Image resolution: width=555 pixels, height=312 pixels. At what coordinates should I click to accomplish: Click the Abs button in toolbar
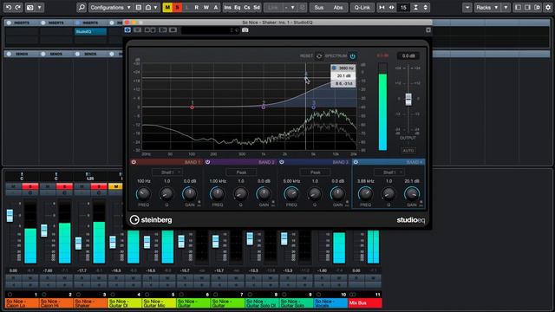(x=338, y=7)
